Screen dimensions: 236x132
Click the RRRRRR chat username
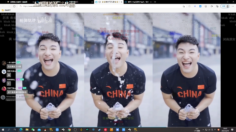click(x=11, y=79)
